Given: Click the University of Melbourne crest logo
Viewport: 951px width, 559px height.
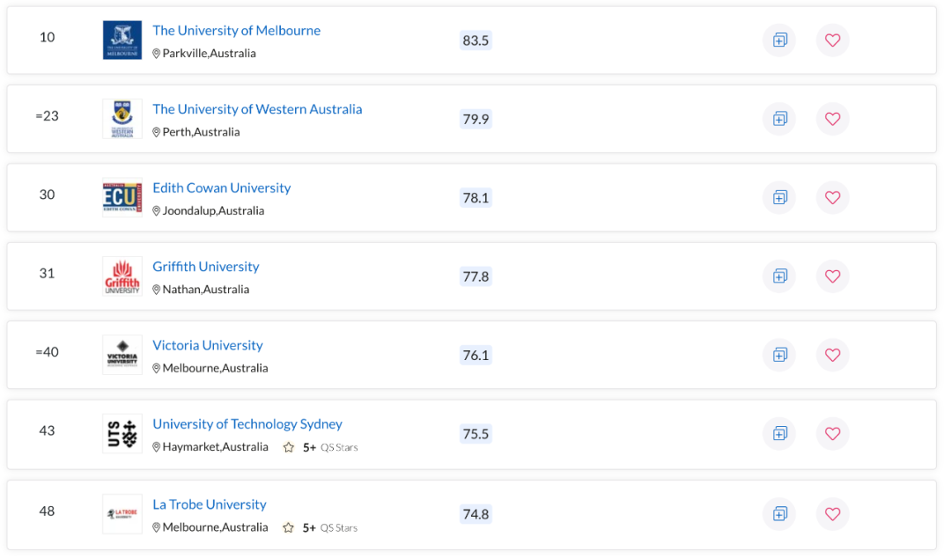Looking at the screenshot, I should [x=122, y=40].
